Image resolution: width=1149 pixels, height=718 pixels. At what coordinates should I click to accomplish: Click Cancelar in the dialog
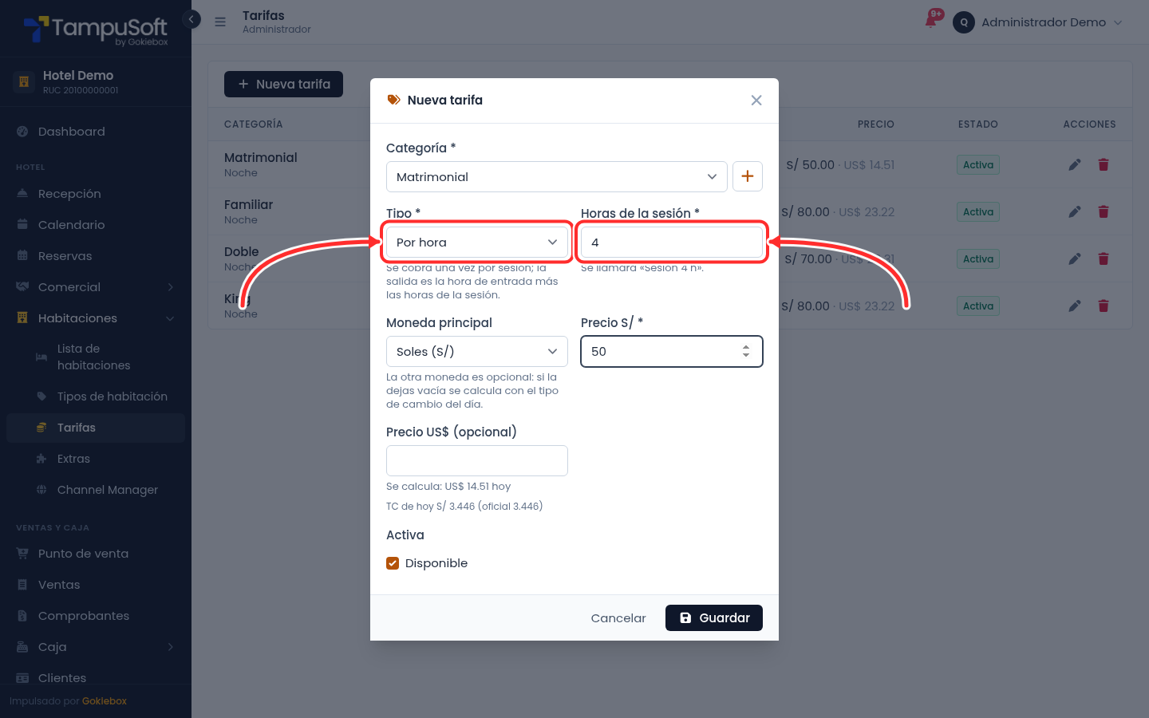tap(618, 618)
